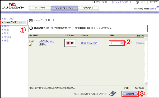The image size is (159, 98).
Task: Click the job number 2313 text
Action: click(32, 41)
